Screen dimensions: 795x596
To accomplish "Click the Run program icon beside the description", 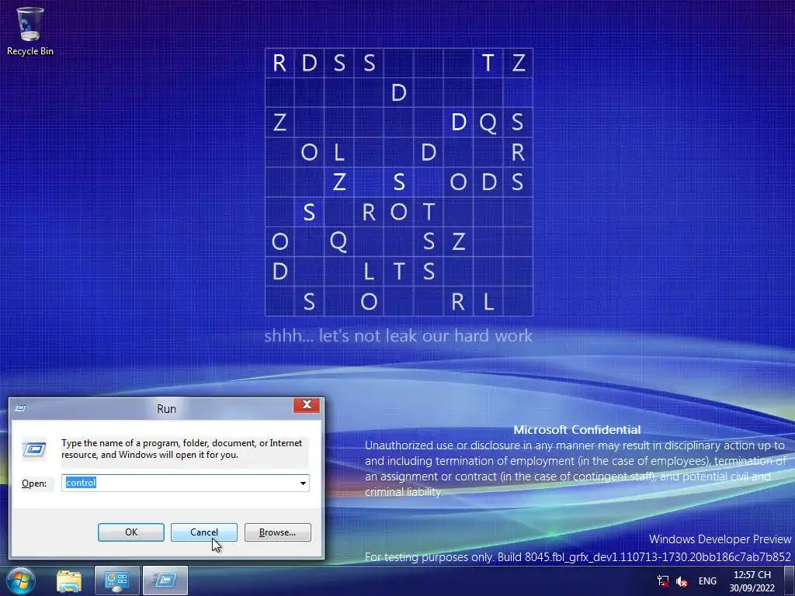I will click(x=34, y=449).
